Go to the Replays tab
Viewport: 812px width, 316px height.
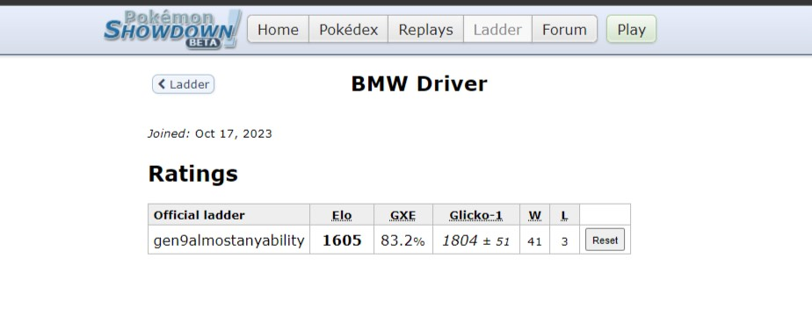click(425, 30)
